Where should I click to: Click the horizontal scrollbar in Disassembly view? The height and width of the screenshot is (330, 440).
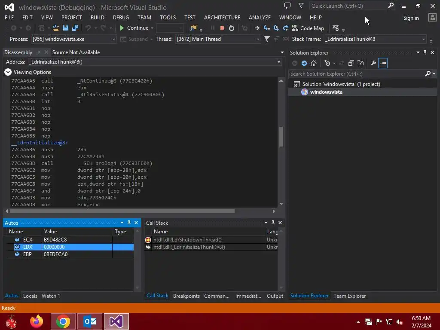(122, 211)
